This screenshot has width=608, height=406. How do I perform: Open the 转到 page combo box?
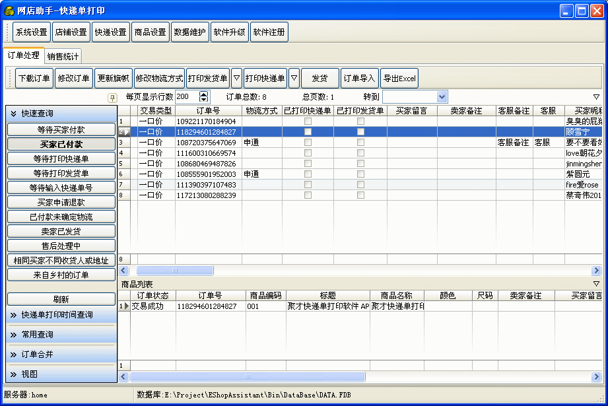click(x=415, y=96)
